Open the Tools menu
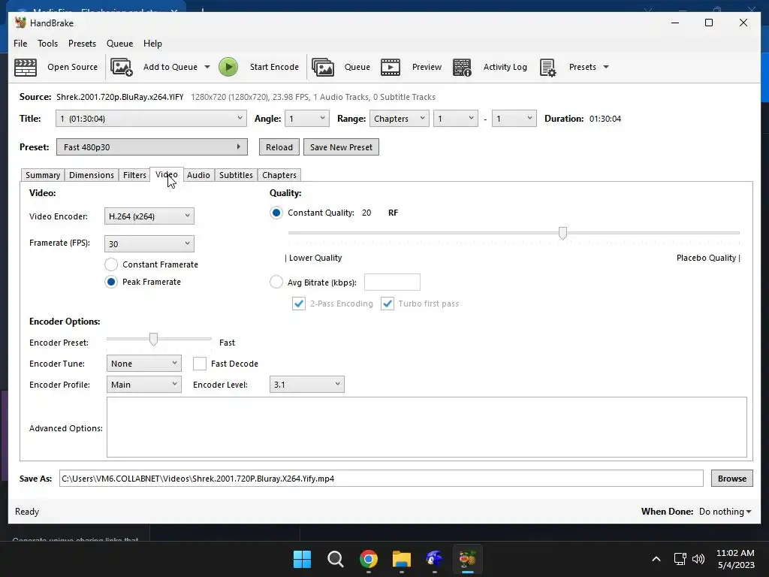Image resolution: width=769 pixels, height=577 pixels. click(47, 44)
